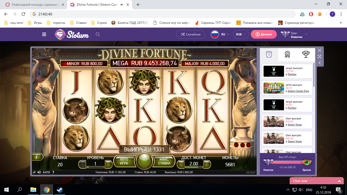
Task: Switch the game to fullscreen mode
Action: coord(319,57)
